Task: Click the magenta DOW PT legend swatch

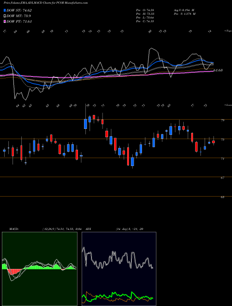Action: (5, 22)
